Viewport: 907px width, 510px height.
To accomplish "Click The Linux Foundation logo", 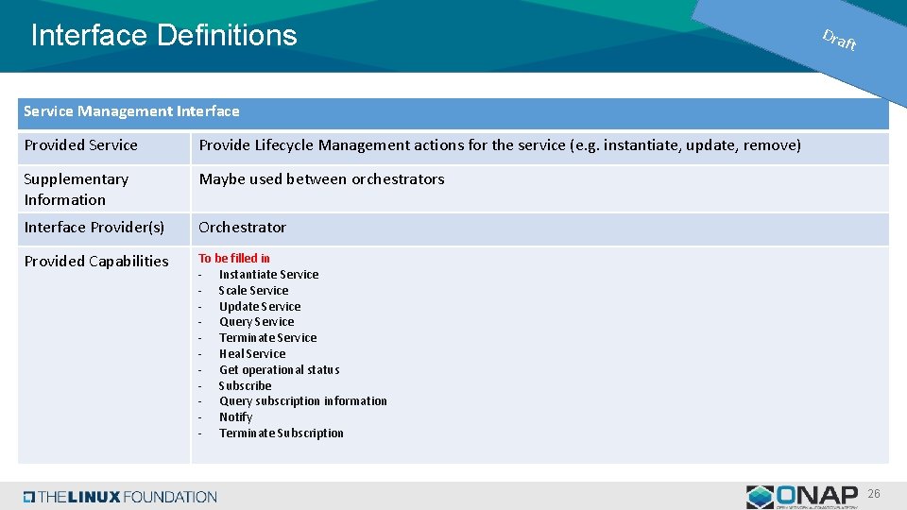I will pos(120,497).
